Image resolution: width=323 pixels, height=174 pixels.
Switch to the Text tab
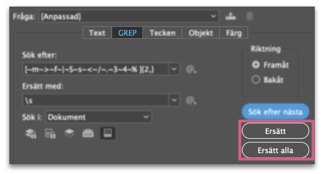click(97, 33)
